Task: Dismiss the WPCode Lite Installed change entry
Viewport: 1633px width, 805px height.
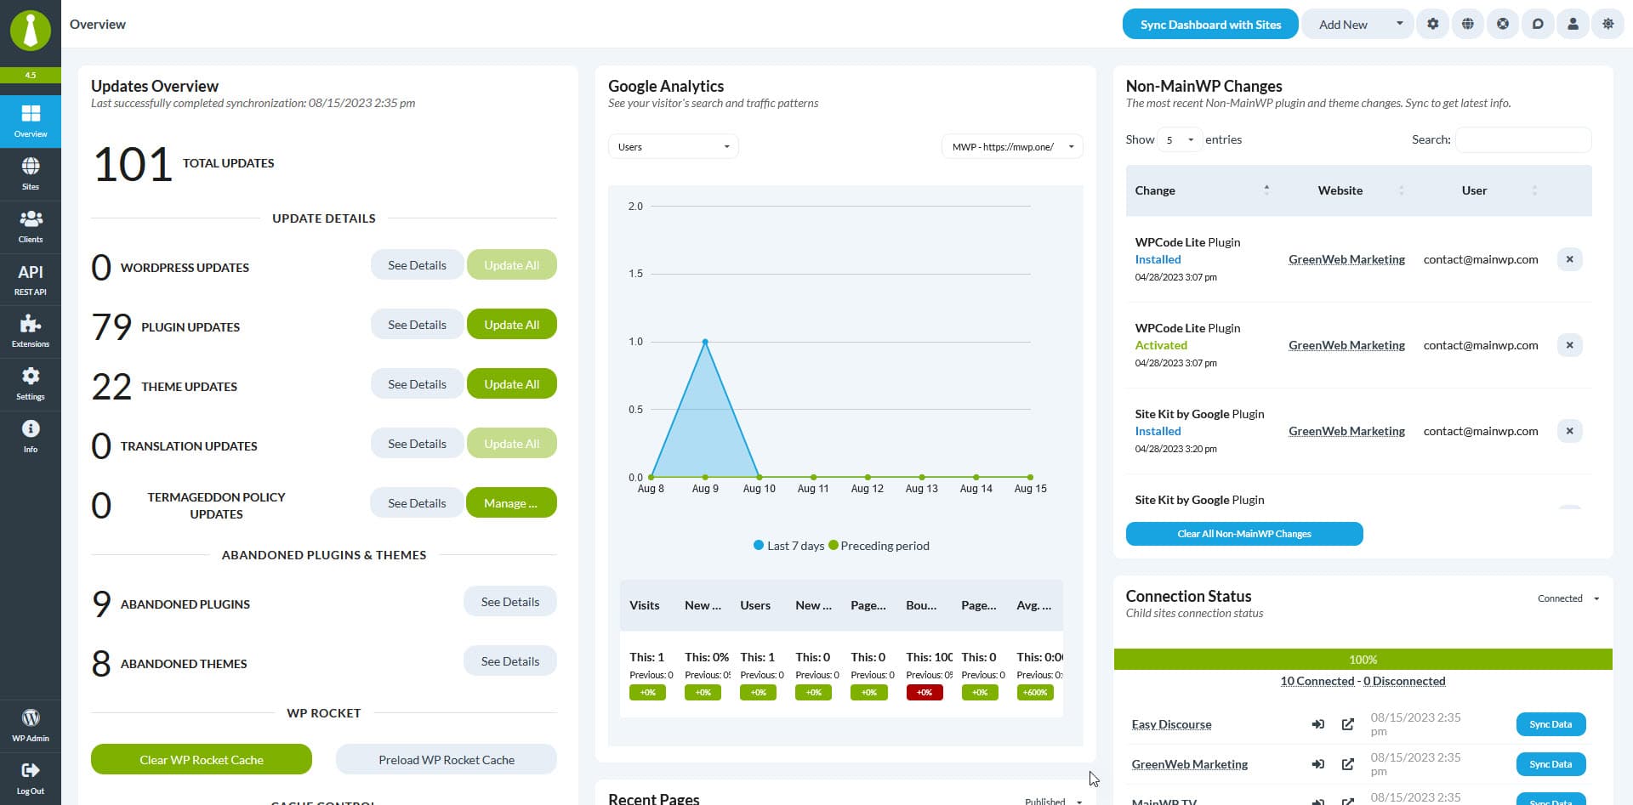Action: 1569,259
